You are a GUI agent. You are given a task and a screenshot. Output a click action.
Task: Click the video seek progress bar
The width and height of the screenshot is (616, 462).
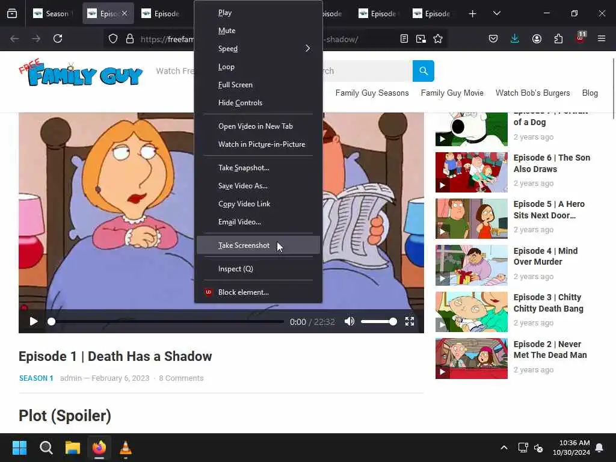point(167,321)
